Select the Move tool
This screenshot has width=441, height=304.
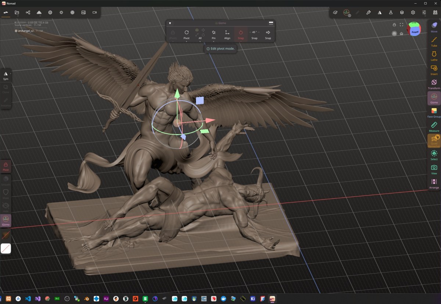point(434,26)
